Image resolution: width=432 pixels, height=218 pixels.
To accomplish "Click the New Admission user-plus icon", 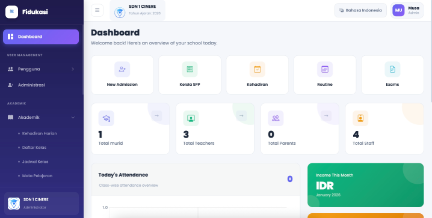I will (122, 69).
